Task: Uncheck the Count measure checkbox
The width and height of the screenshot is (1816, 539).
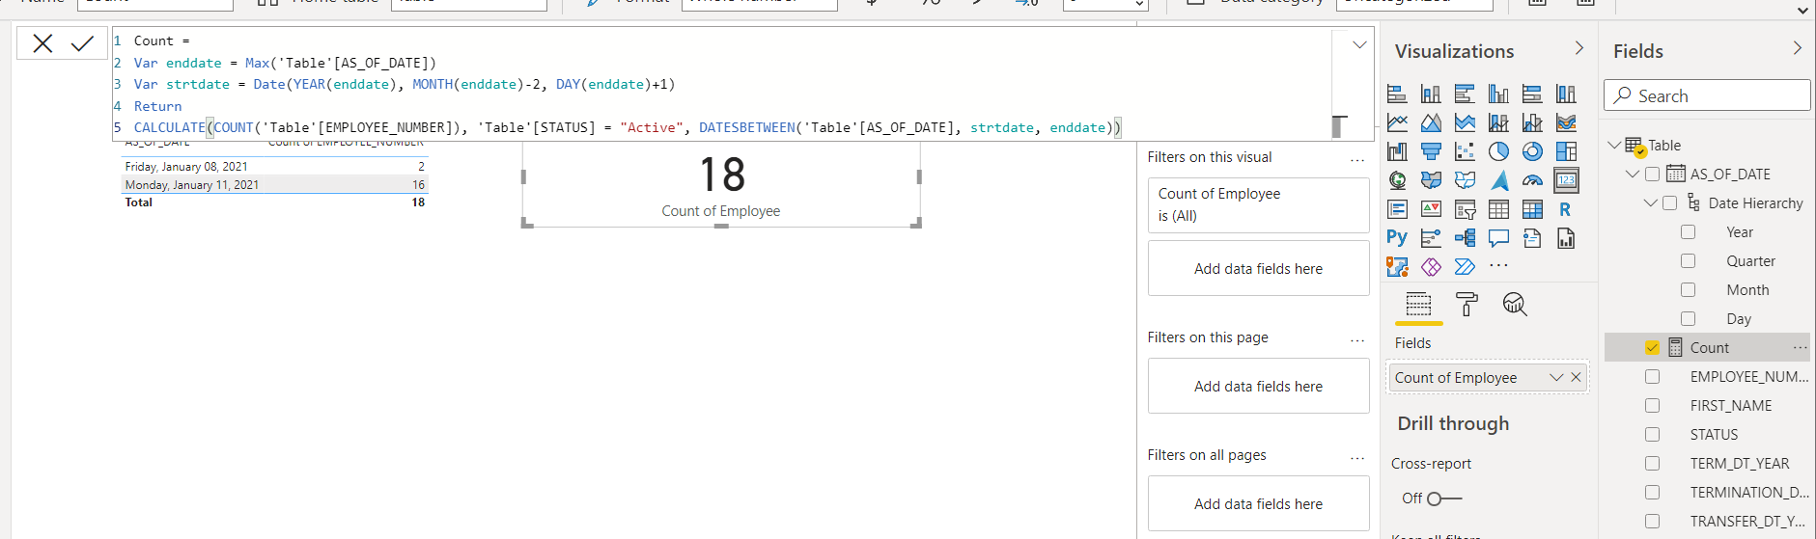Action: point(1652,348)
